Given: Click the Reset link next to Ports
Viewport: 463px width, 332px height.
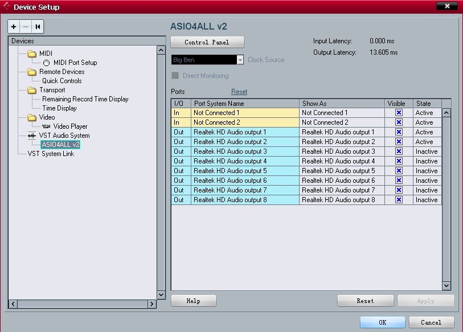Looking at the screenshot, I should (x=239, y=92).
